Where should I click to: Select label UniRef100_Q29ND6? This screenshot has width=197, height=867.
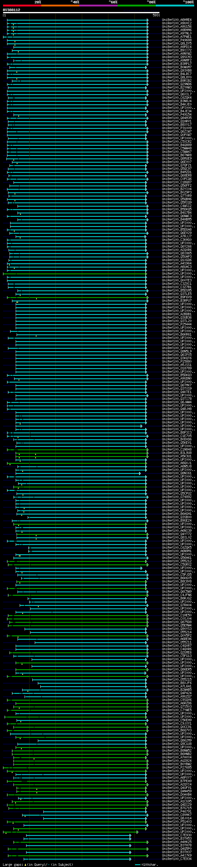pos(177,84)
